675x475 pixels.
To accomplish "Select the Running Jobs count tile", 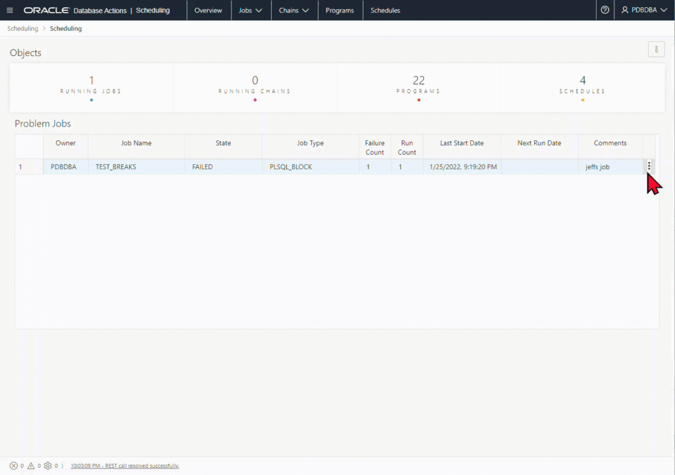I will tap(91, 86).
